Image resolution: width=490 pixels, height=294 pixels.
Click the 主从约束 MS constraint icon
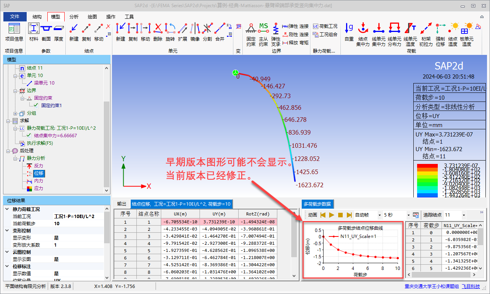point(263,34)
